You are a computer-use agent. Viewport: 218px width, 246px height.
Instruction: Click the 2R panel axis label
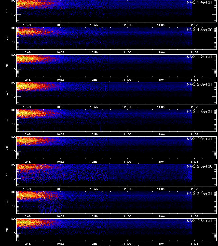[7, 39]
